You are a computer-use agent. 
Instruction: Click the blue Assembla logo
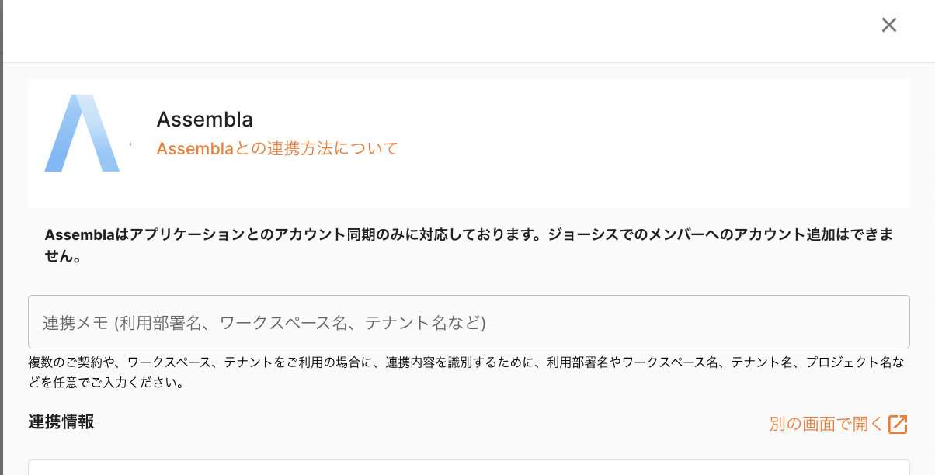coord(82,133)
